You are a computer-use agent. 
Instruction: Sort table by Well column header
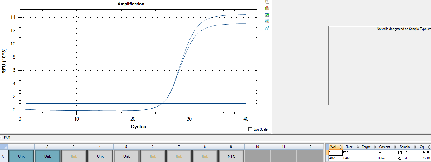[x=335, y=147]
